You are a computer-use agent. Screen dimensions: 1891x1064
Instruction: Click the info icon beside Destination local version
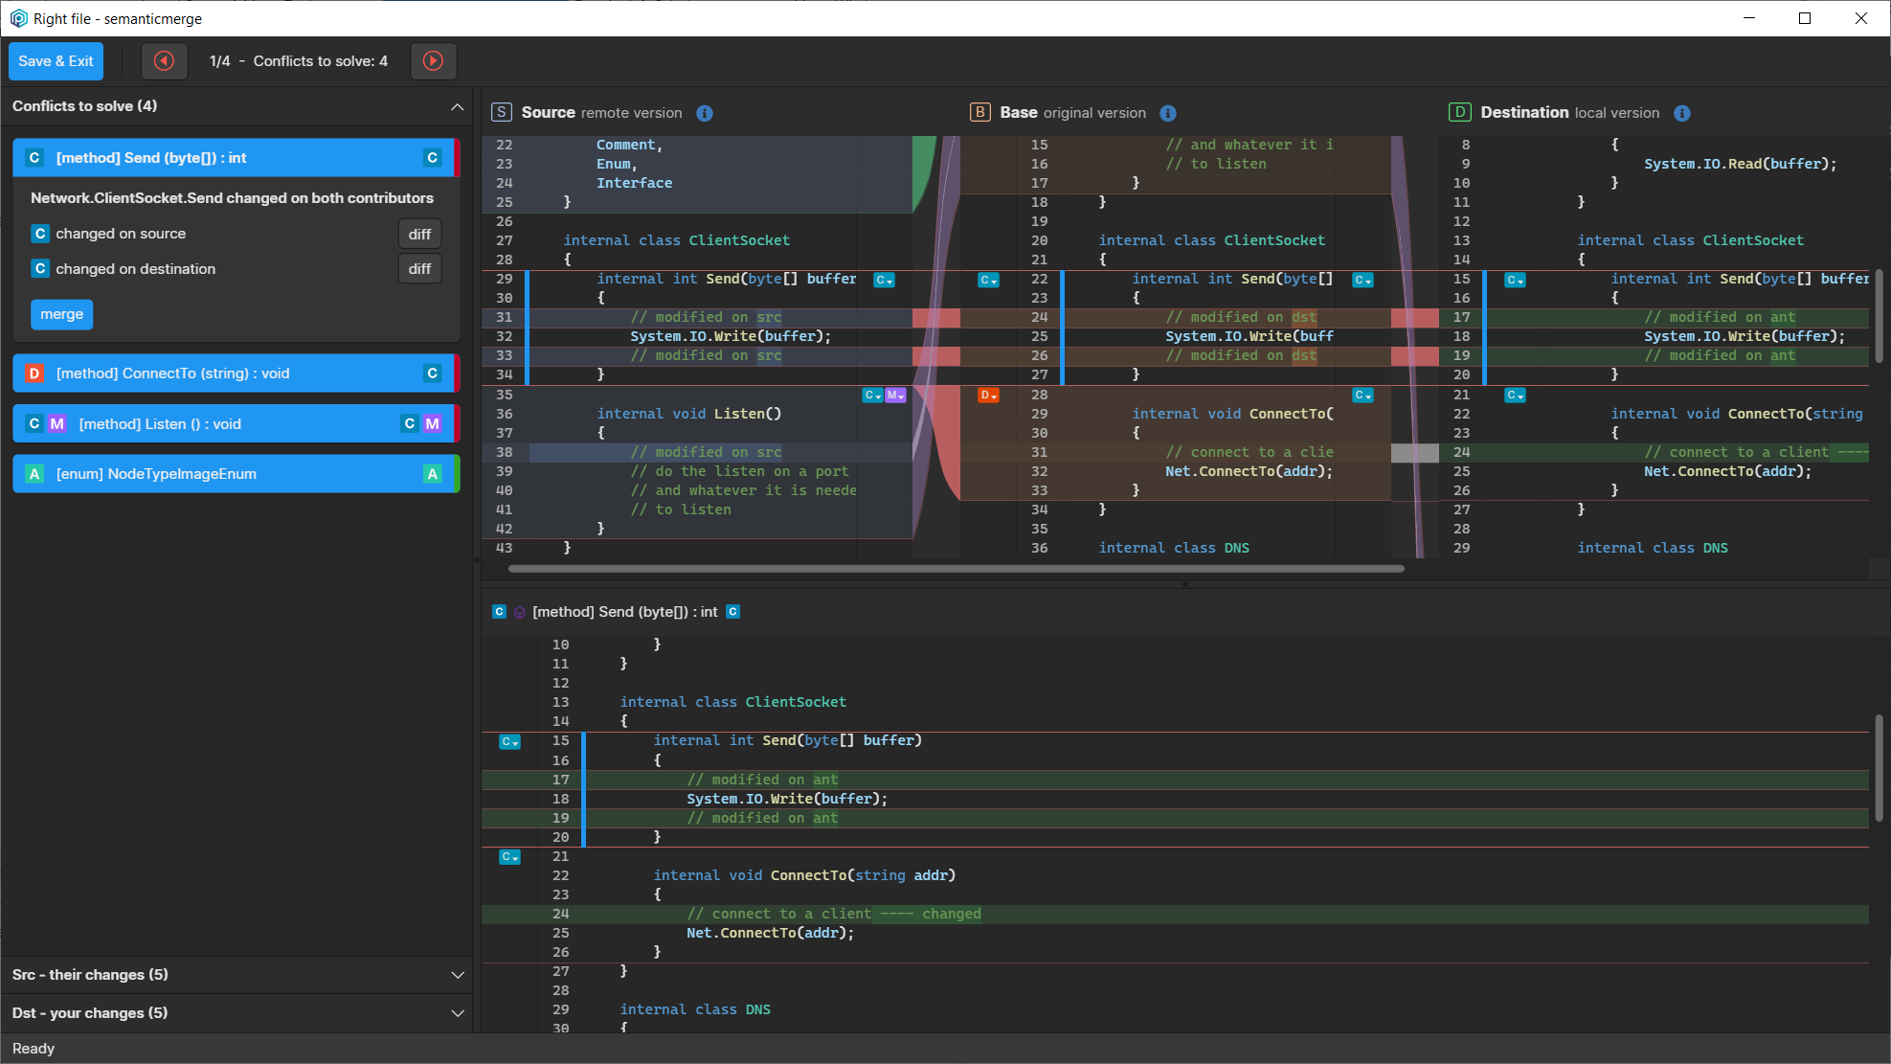(1682, 112)
